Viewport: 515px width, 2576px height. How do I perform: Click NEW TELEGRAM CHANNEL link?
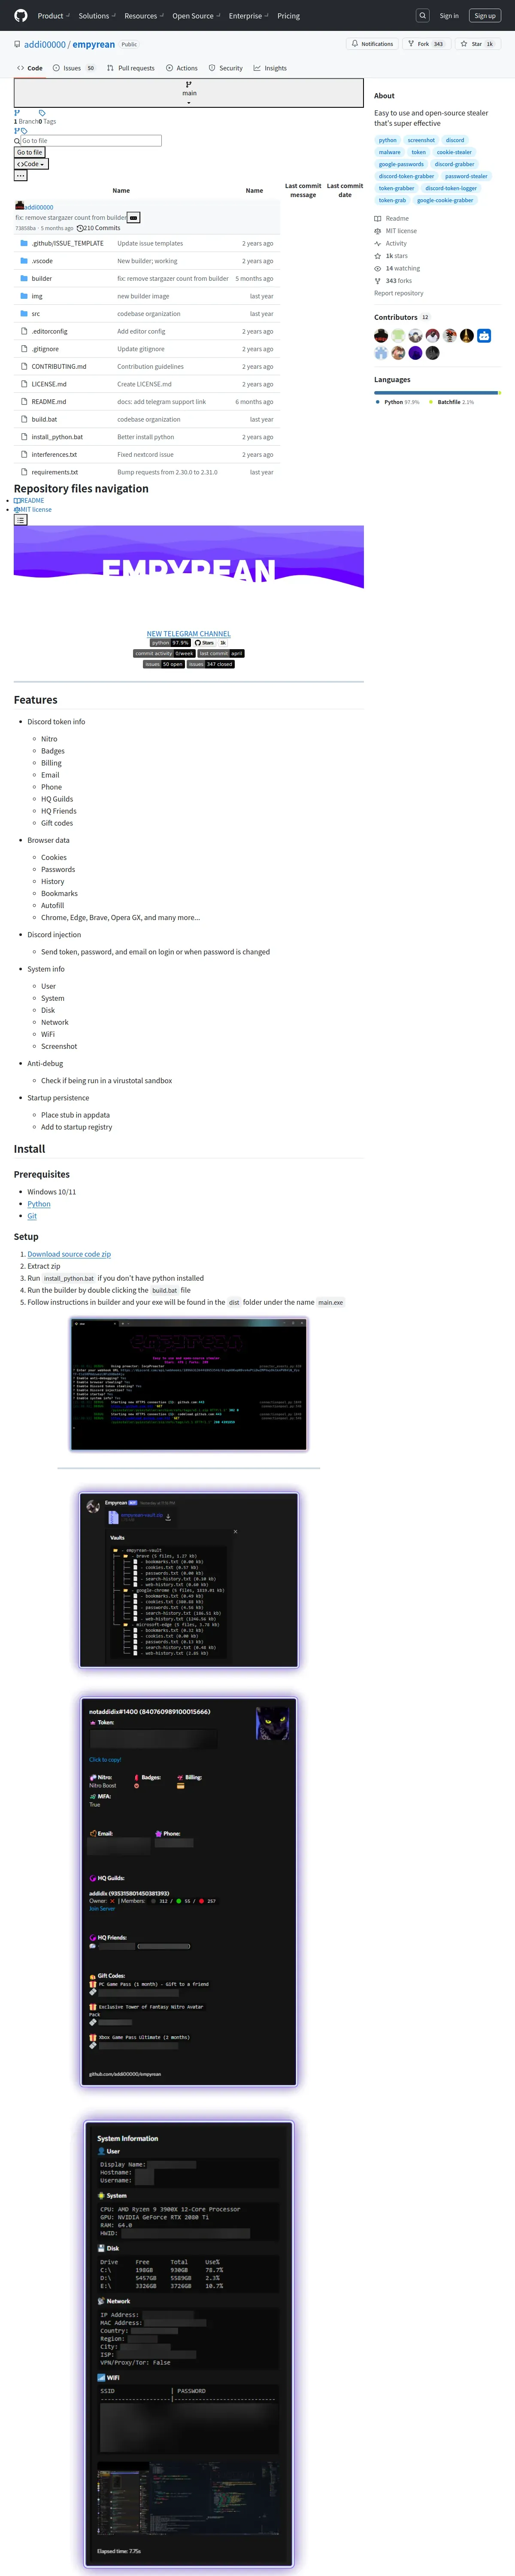coord(189,634)
